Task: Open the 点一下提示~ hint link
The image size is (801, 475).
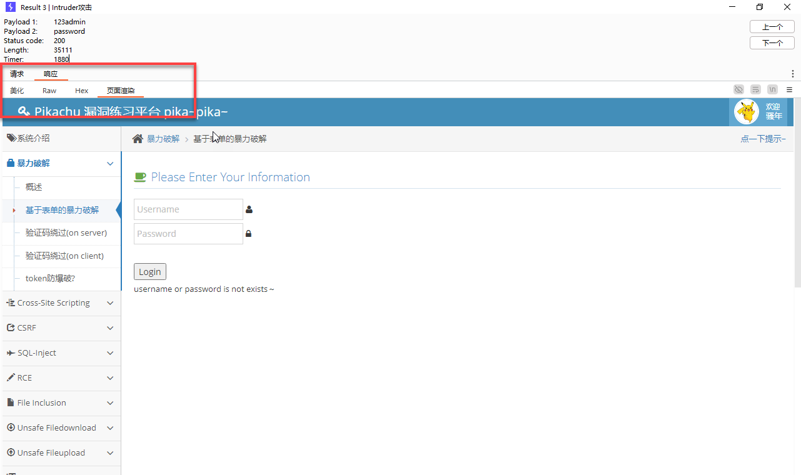Action: (763, 139)
